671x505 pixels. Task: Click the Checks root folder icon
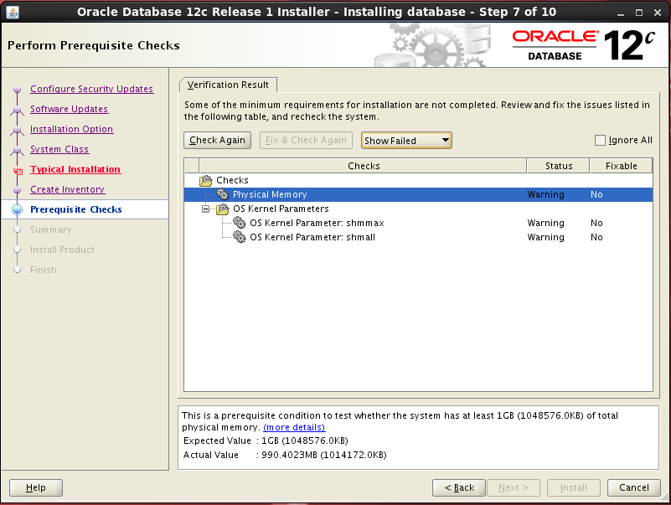[206, 180]
